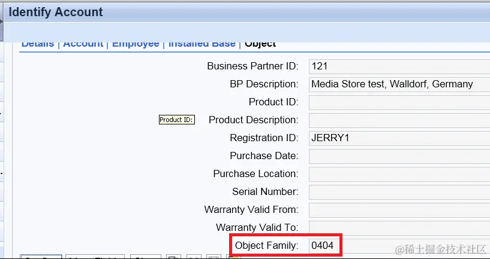Switch to the Account tab
490x259 pixels.
tap(83, 45)
